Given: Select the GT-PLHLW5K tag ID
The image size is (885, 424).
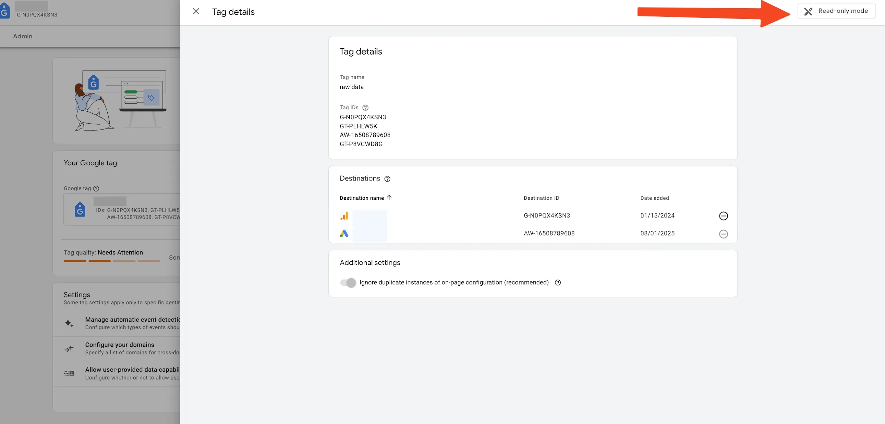Looking at the screenshot, I should [x=358, y=126].
